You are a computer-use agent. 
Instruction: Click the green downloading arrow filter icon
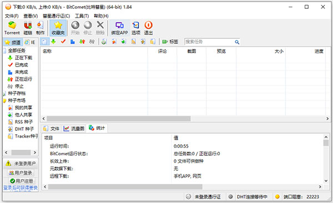coord(53,42)
